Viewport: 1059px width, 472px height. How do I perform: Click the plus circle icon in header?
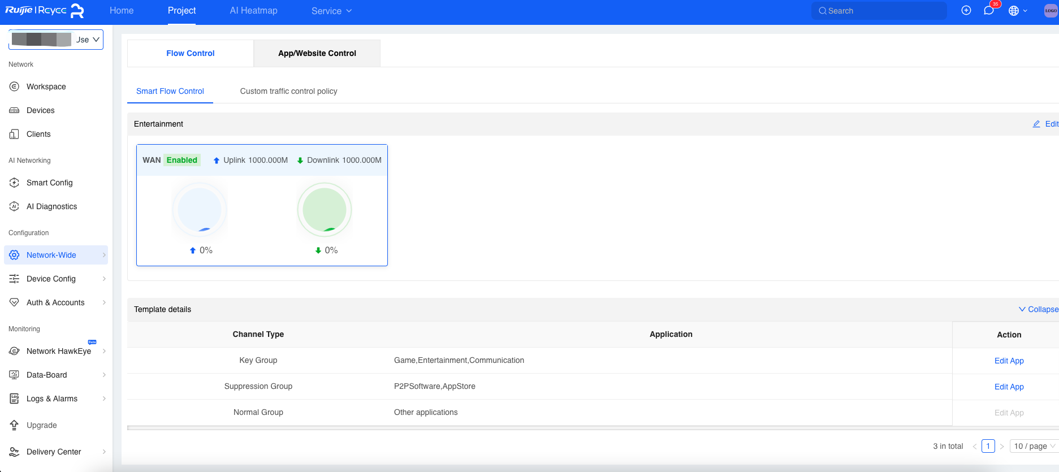click(966, 11)
